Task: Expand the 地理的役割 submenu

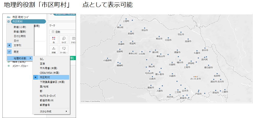Action: tap(20, 58)
